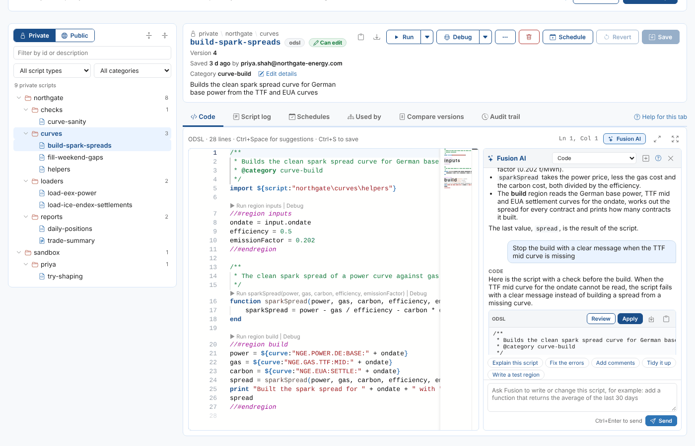This screenshot has width=695, height=446.
Task: Open the Script log tab
Action: tap(252, 117)
